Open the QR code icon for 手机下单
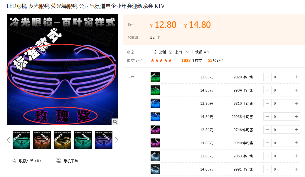The height and width of the screenshot is (177, 305). tap(58, 161)
